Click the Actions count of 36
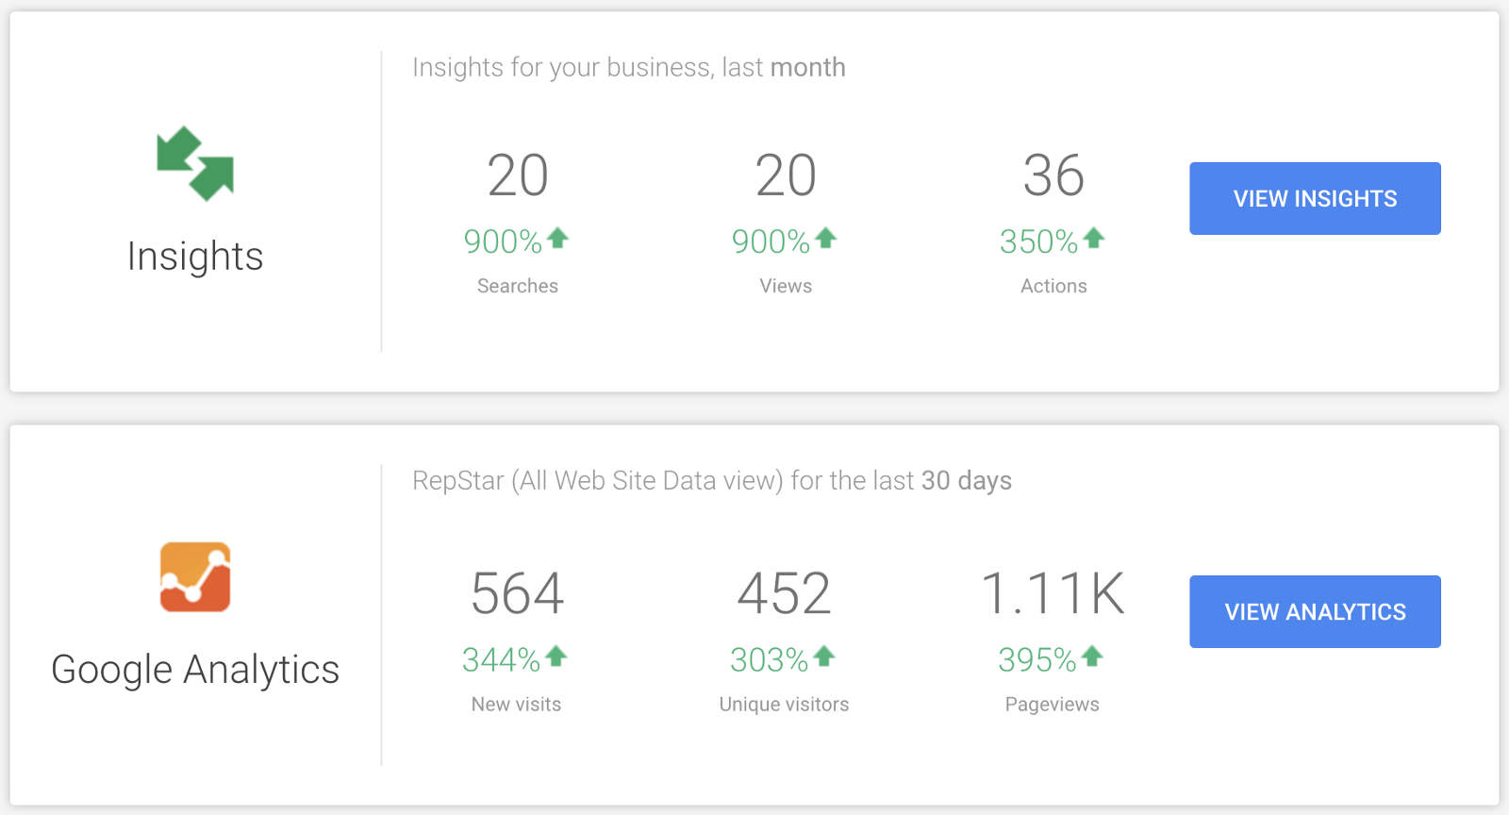 click(x=1053, y=175)
